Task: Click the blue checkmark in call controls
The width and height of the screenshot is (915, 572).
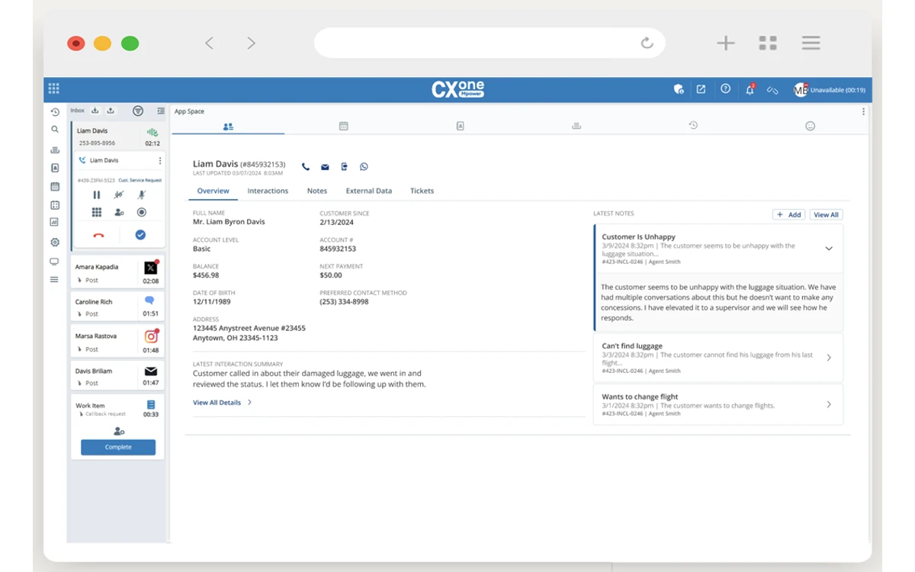Action: (x=140, y=235)
